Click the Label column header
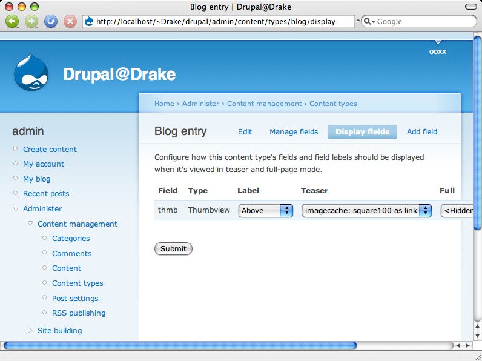Image resolution: width=482 pixels, height=361 pixels. (x=248, y=191)
